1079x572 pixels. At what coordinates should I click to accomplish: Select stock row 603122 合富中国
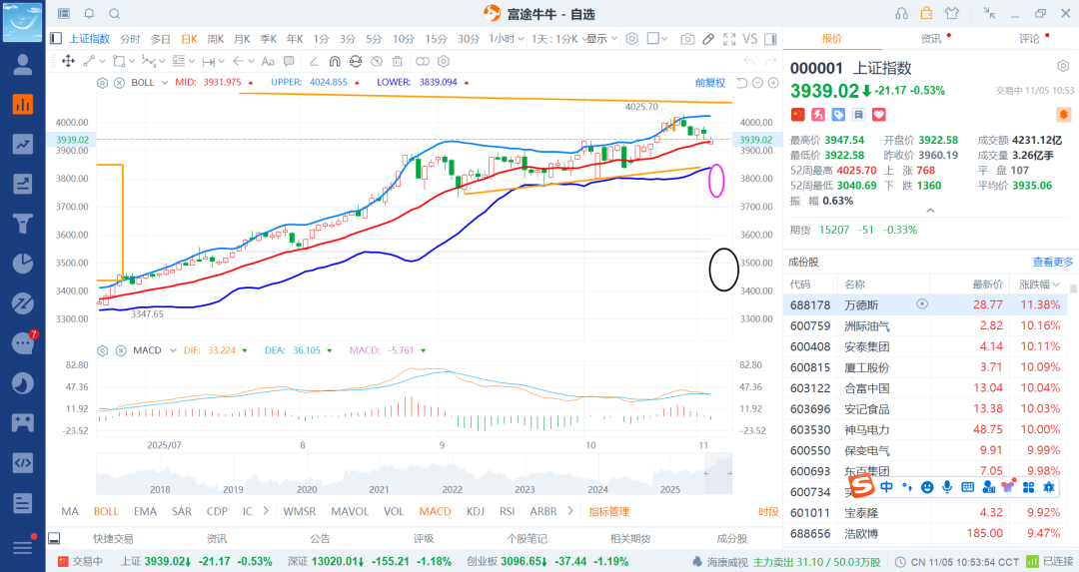point(927,388)
